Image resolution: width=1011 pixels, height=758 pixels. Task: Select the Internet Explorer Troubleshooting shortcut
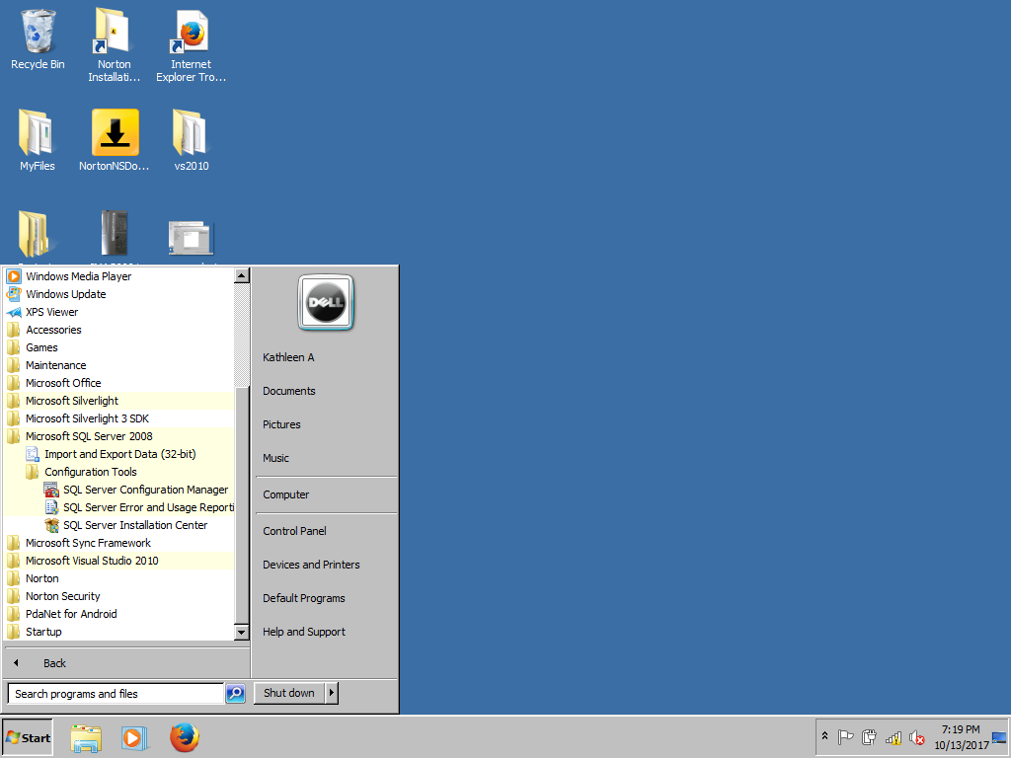point(191,45)
